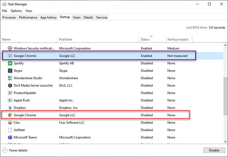Image resolution: width=228 pixels, height=157 pixels.
Task: Click the Spotify app icon
Action: tap(10, 63)
